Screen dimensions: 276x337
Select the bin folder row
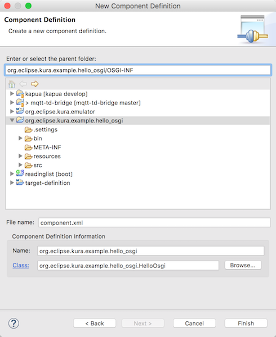coord(138,138)
